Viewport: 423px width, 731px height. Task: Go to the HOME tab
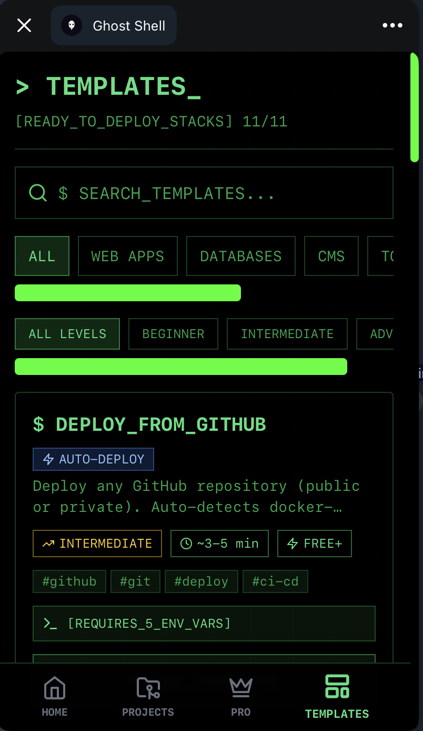[x=55, y=697]
